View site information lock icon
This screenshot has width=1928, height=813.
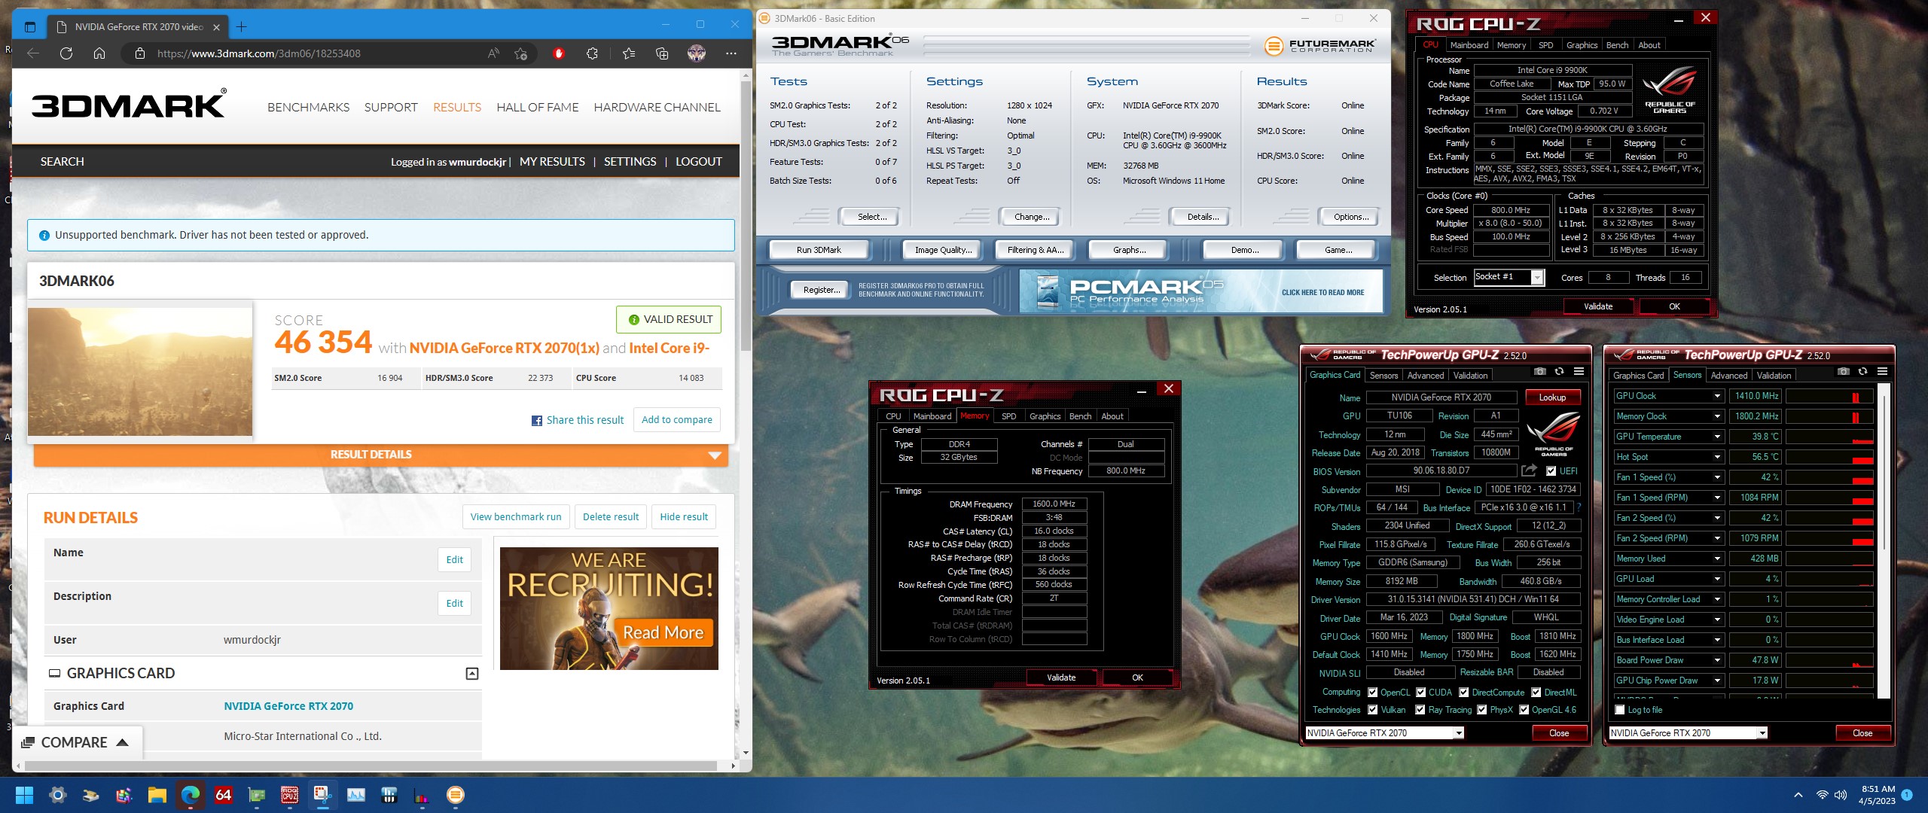(x=139, y=53)
